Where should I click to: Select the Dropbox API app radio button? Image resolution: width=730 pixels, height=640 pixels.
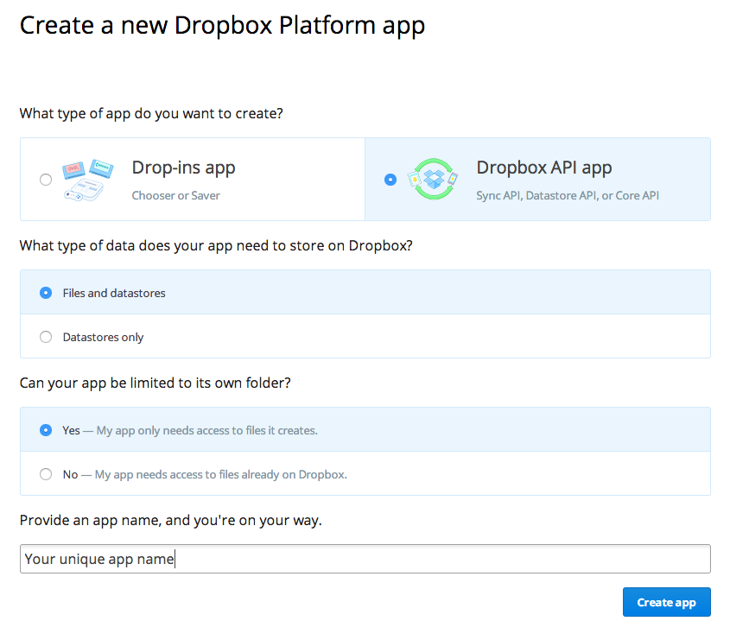[390, 179]
